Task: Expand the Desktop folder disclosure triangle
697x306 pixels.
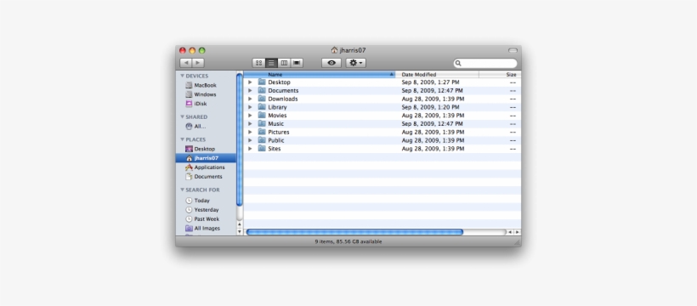Action: click(x=250, y=82)
